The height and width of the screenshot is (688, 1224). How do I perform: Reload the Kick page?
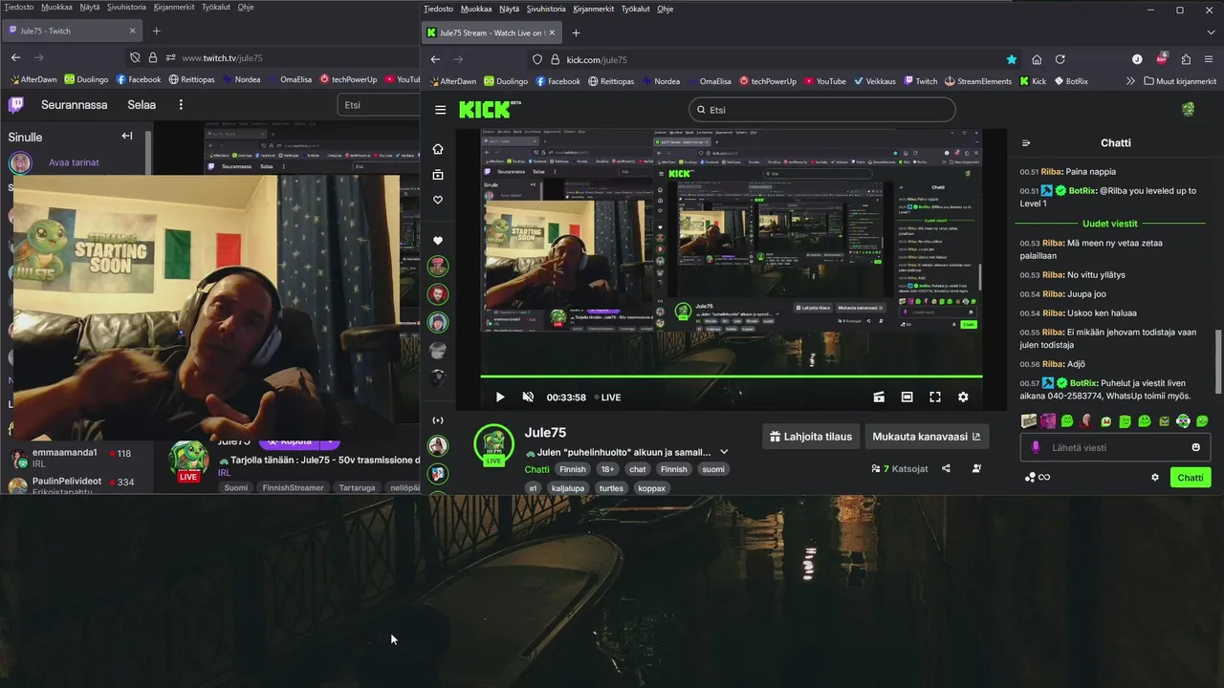[x=1060, y=59]
